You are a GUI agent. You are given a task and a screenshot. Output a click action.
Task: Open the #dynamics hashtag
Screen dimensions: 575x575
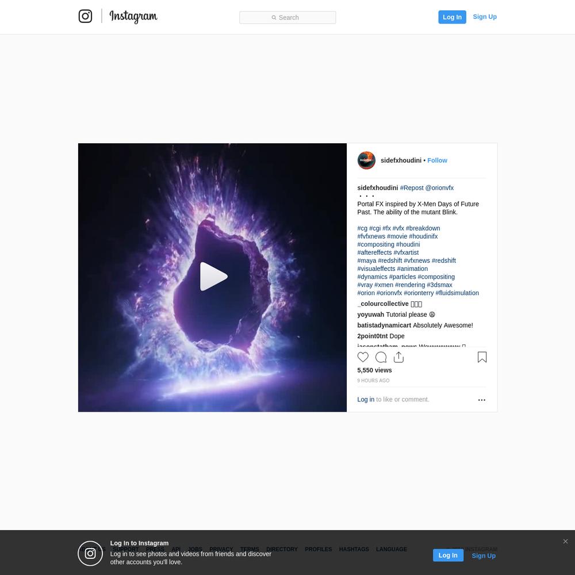pos(372,277)
